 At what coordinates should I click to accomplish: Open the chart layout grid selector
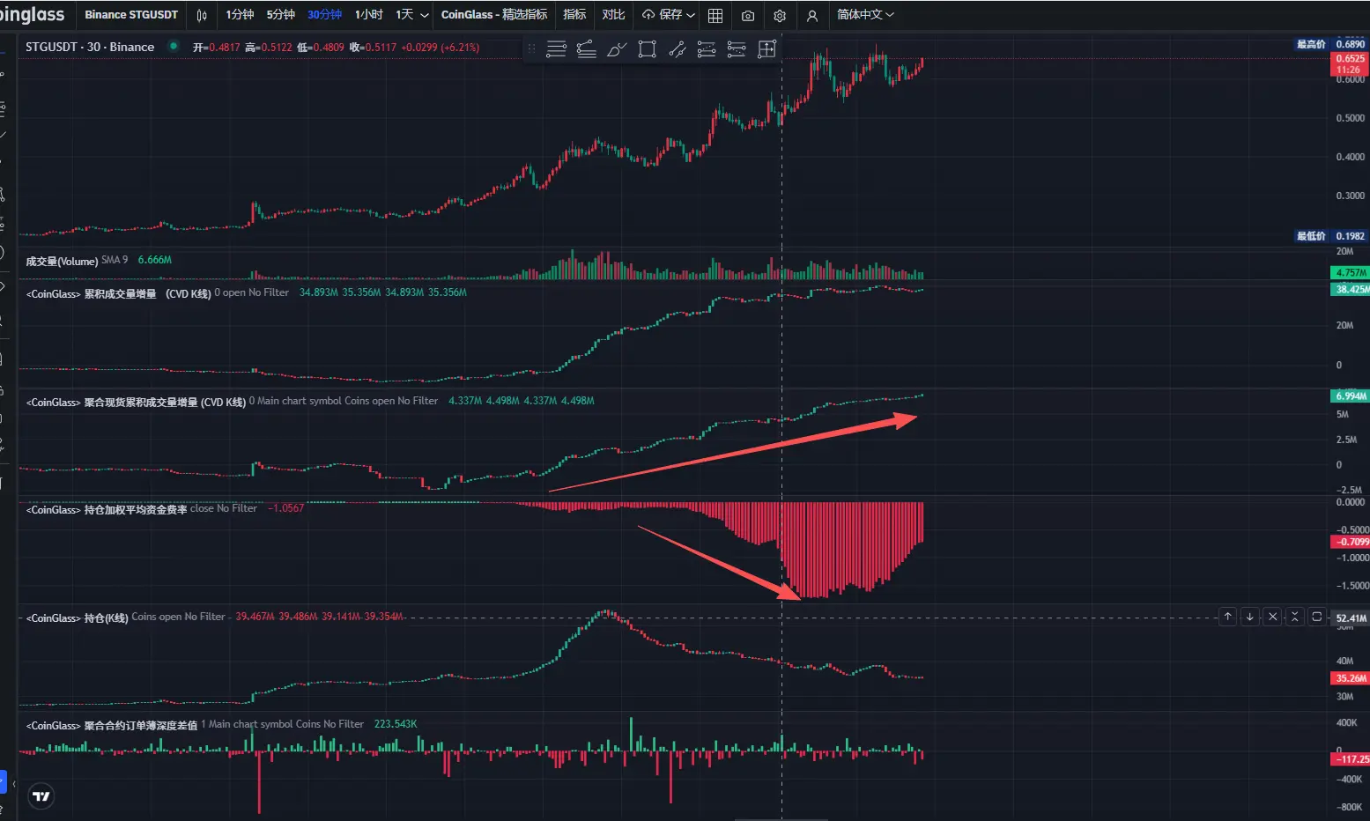coord(715,15)
